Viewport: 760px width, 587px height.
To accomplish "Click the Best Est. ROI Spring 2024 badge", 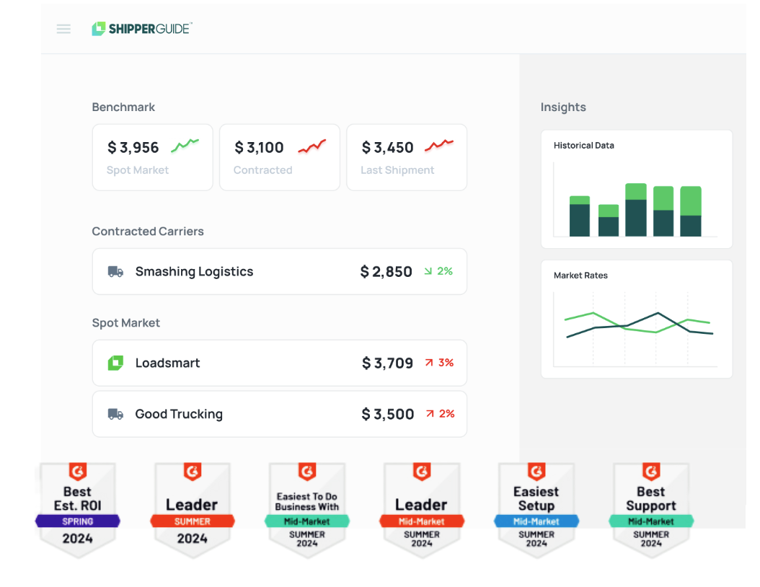I will [x=77, y=509].
